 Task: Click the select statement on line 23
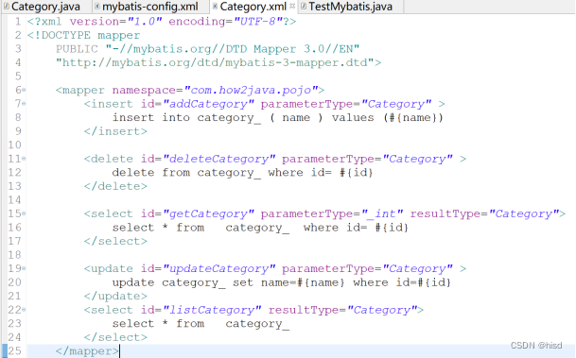[x=201, y=324]
